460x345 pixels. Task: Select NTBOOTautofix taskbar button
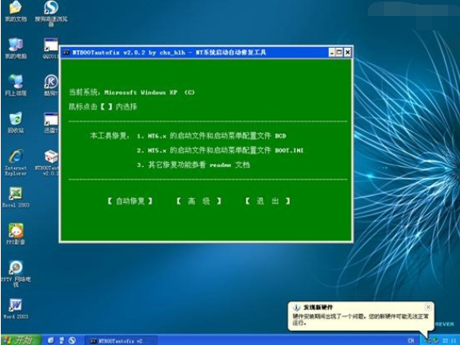point(121,341)
